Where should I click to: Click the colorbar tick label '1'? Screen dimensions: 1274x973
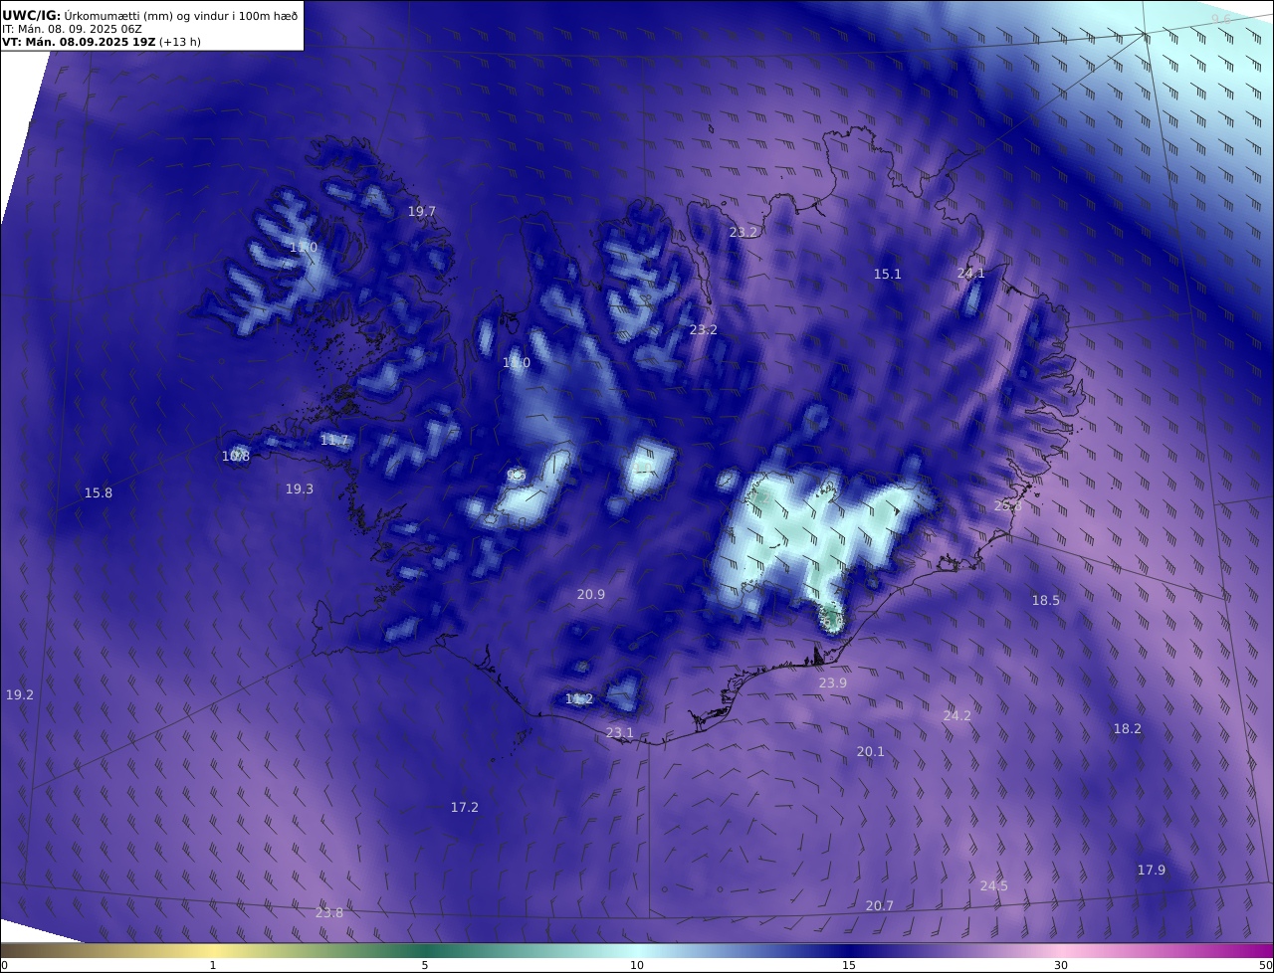pyautogui.click(x=213, y=965)
